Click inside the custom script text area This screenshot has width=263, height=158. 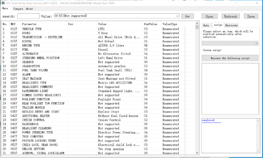[x=230, y=89]
